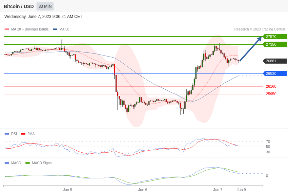Click the 9MA legend label

pyautogui.click(x=31, y=134)
